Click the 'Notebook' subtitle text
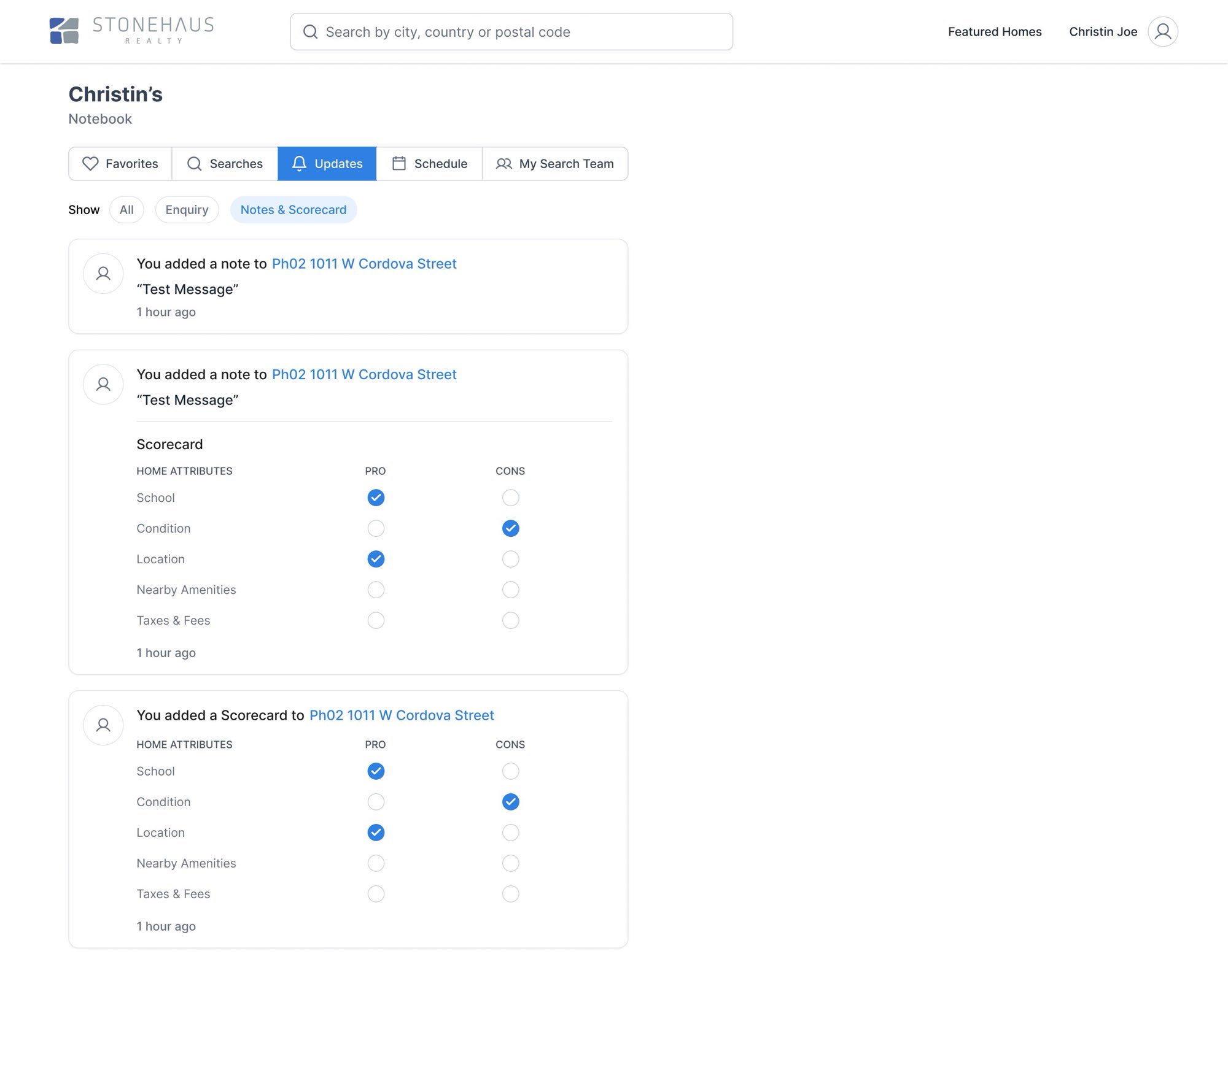 click(x=100, y=119)
